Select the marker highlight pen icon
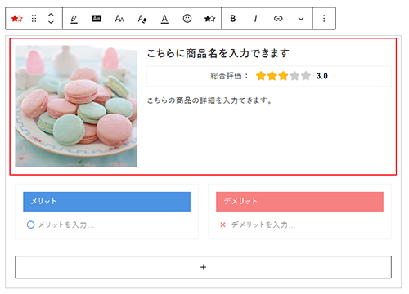 (74, 19)
